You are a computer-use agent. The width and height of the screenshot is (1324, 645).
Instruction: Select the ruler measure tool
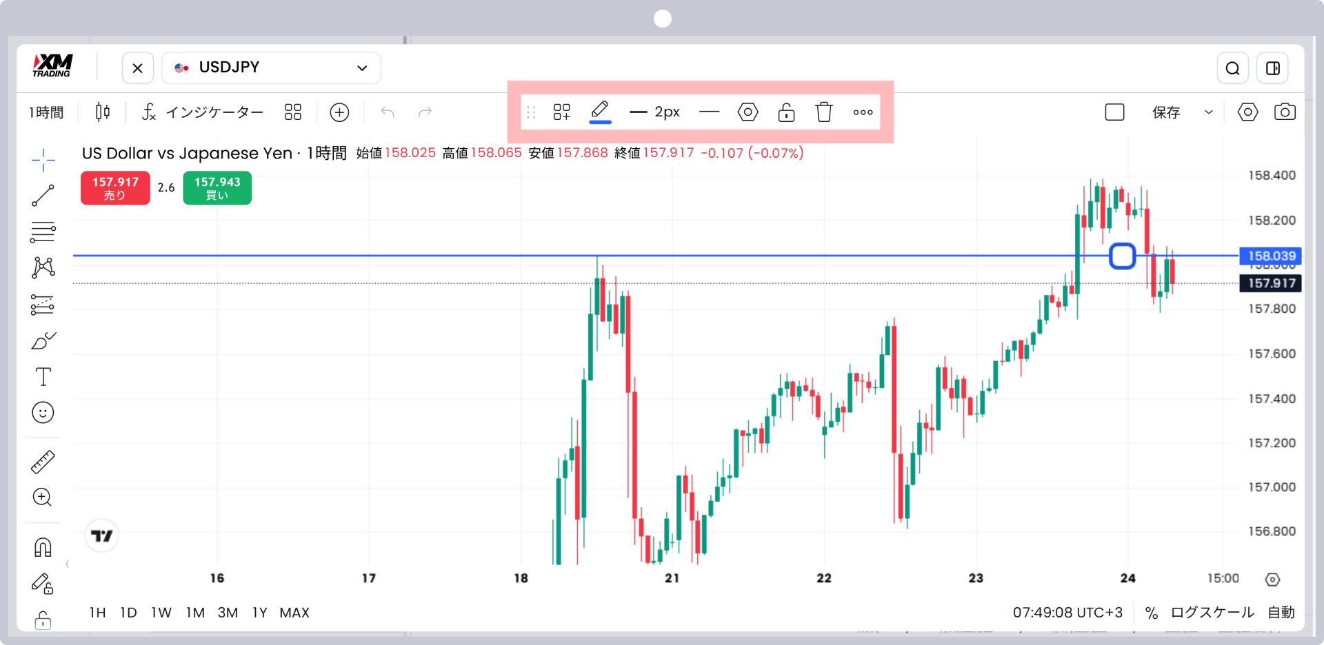pos(43,462)
